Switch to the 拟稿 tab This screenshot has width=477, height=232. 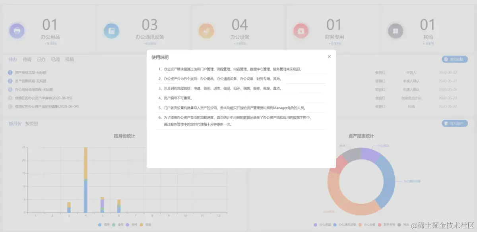pyautogui.click(x=70, y=60)
